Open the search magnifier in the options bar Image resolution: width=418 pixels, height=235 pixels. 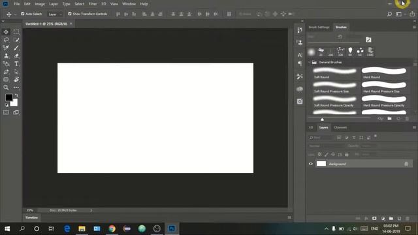pos(389,14)
